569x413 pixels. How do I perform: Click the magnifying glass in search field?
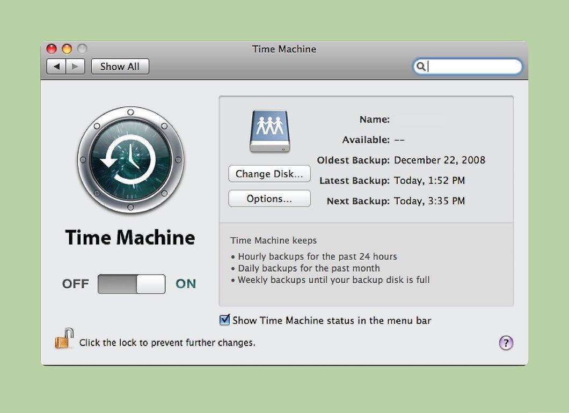421,67
